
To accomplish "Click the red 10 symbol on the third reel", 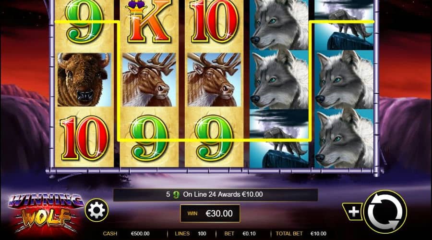I will coord(214,22).
